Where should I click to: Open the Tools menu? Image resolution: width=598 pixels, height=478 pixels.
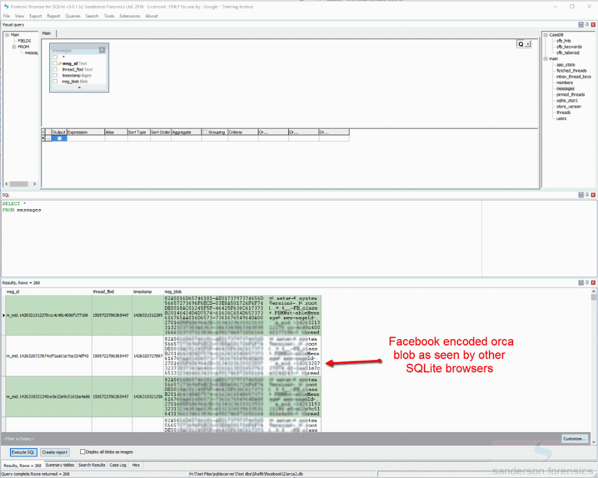(109, 15)
